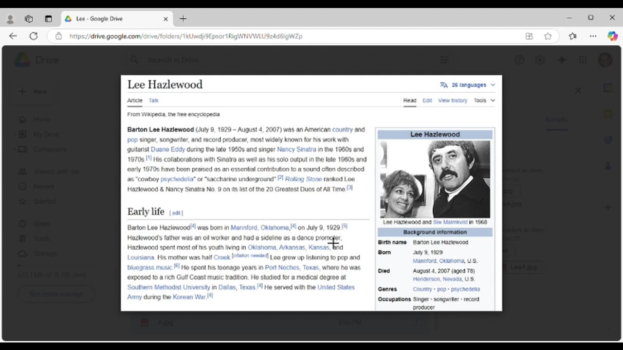Open Drive help question mark icon
623x350 pixels.
[519, 60]
